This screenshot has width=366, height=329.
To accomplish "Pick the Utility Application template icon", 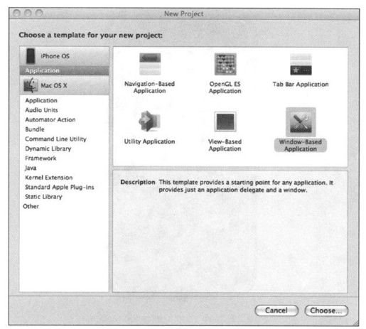I will pos(150,121).
